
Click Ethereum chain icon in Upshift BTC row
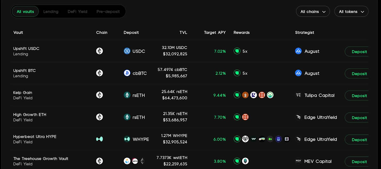pos(99,73)
